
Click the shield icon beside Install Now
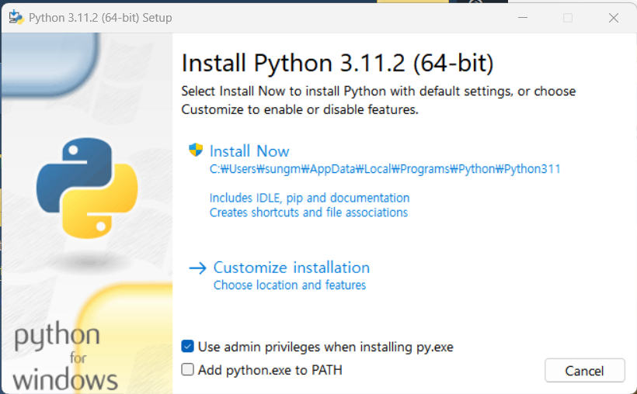tap(196, 150)
